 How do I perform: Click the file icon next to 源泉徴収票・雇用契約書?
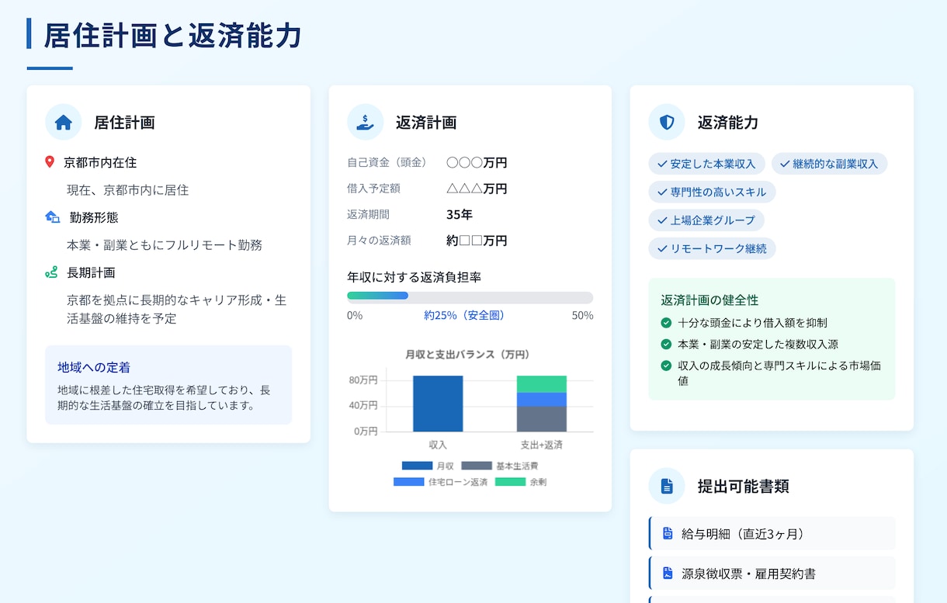point(668,574)
